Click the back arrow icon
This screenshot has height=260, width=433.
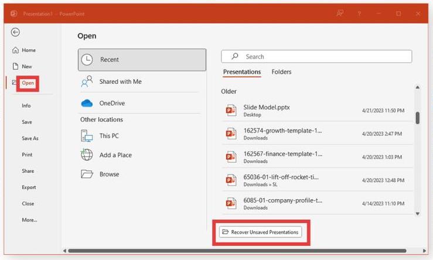(15, 32)
